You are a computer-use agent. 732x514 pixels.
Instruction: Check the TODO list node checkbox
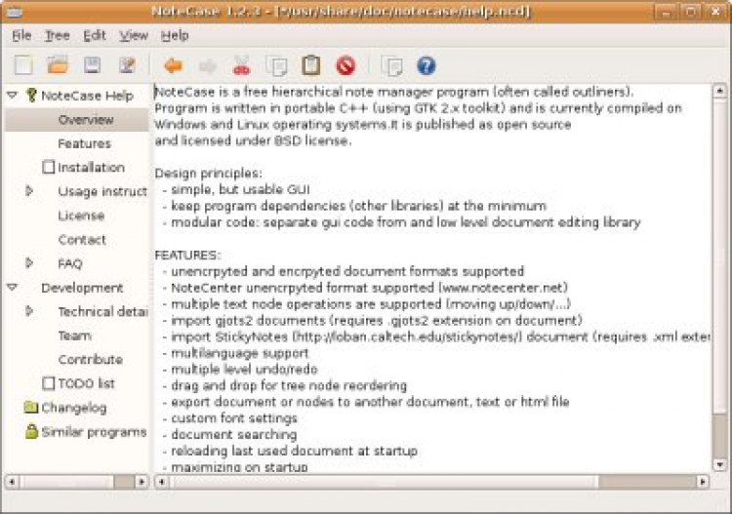49,383
